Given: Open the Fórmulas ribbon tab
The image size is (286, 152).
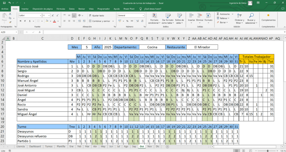Looking at the screenshot, I should click(61, 9).
